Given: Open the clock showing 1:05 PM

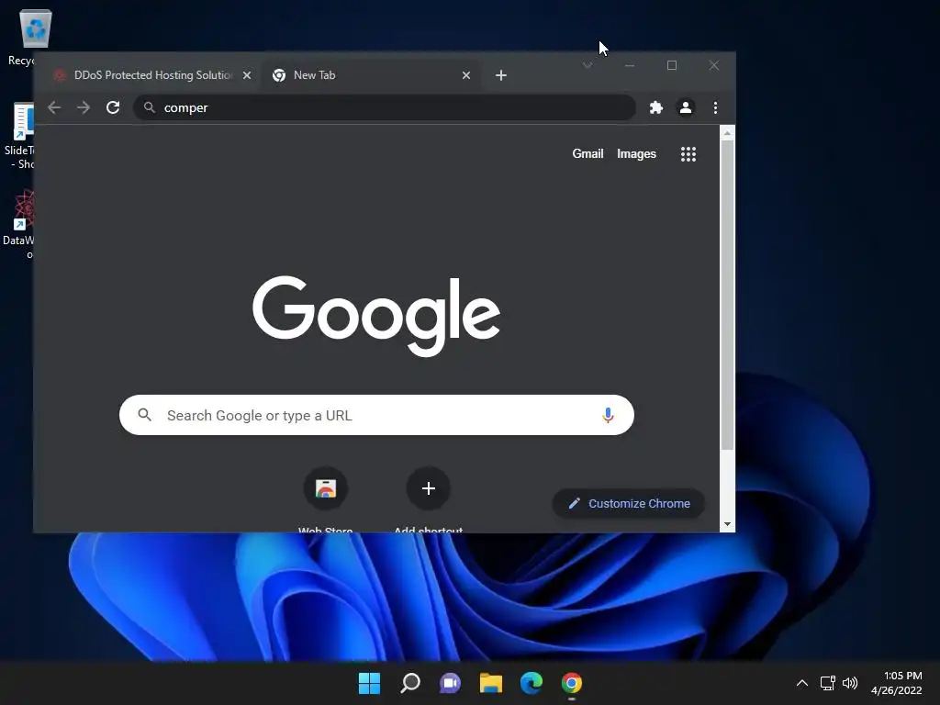Looking at the screenshot, I should pos(896,683).
